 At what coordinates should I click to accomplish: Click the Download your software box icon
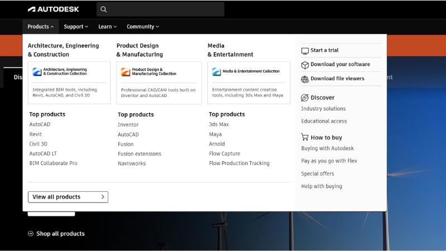(305, 65)
